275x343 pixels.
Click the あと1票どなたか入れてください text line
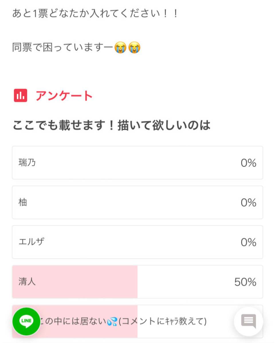[95, 13]
